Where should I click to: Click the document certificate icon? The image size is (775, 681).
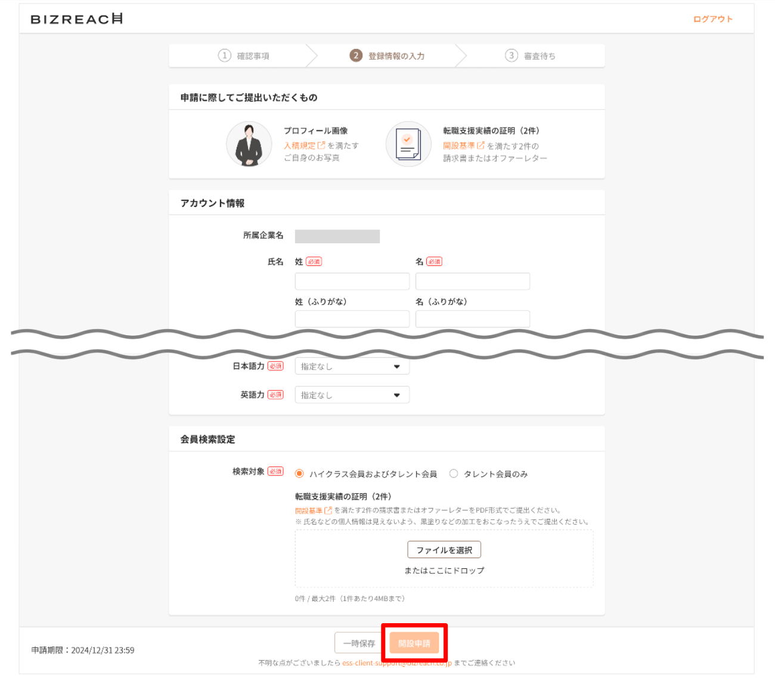coord(408,144)
